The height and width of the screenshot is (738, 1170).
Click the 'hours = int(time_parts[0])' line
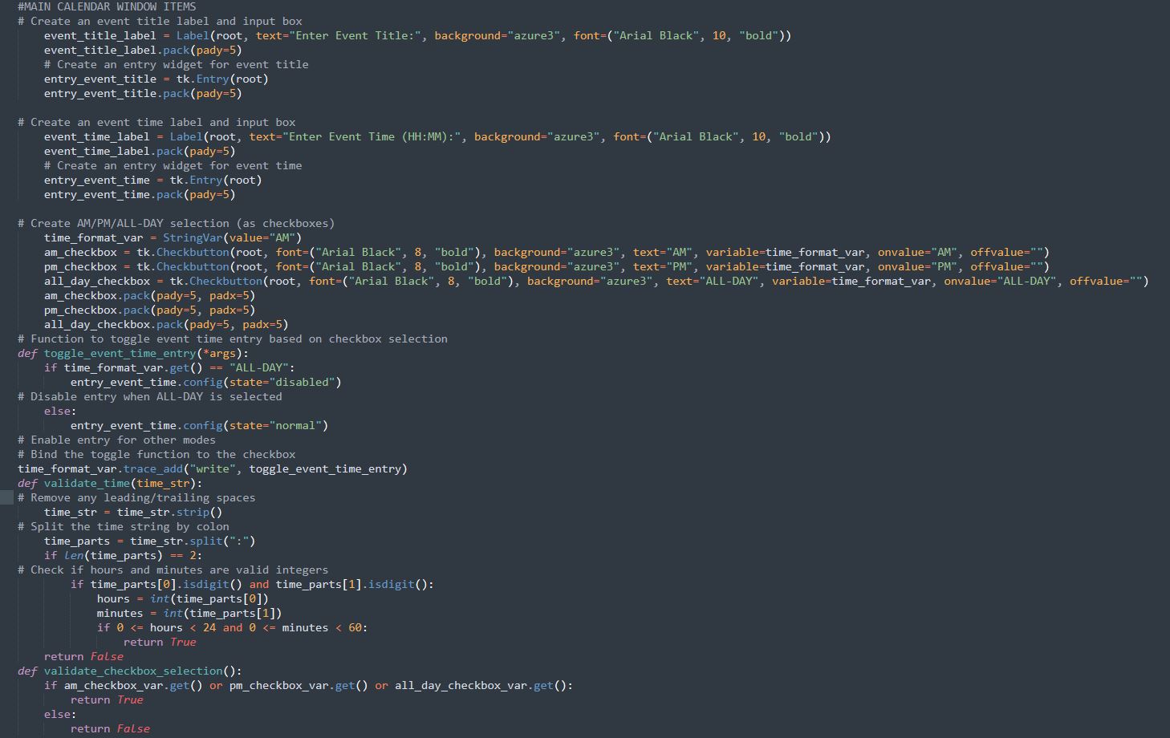pos(183,598)
